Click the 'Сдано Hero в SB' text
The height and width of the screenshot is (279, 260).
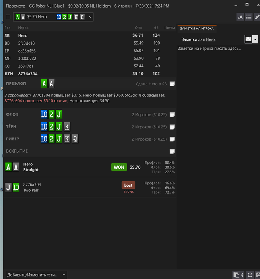click(x=151, y=84)
